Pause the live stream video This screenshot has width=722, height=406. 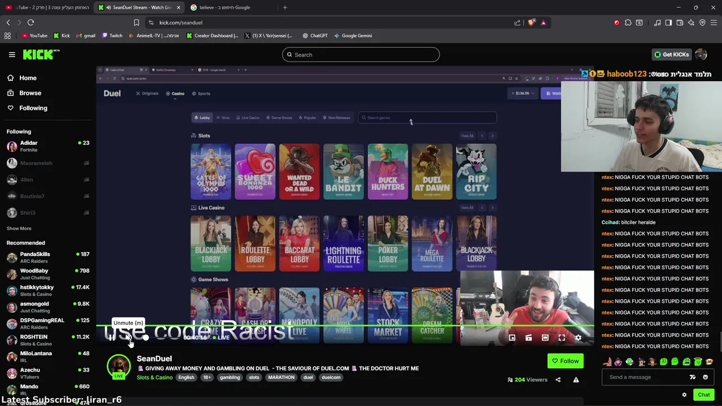112,338
